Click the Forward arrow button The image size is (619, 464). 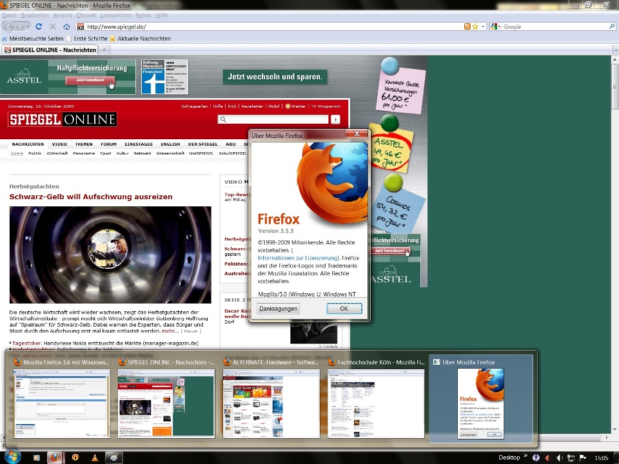pos(20,26)
